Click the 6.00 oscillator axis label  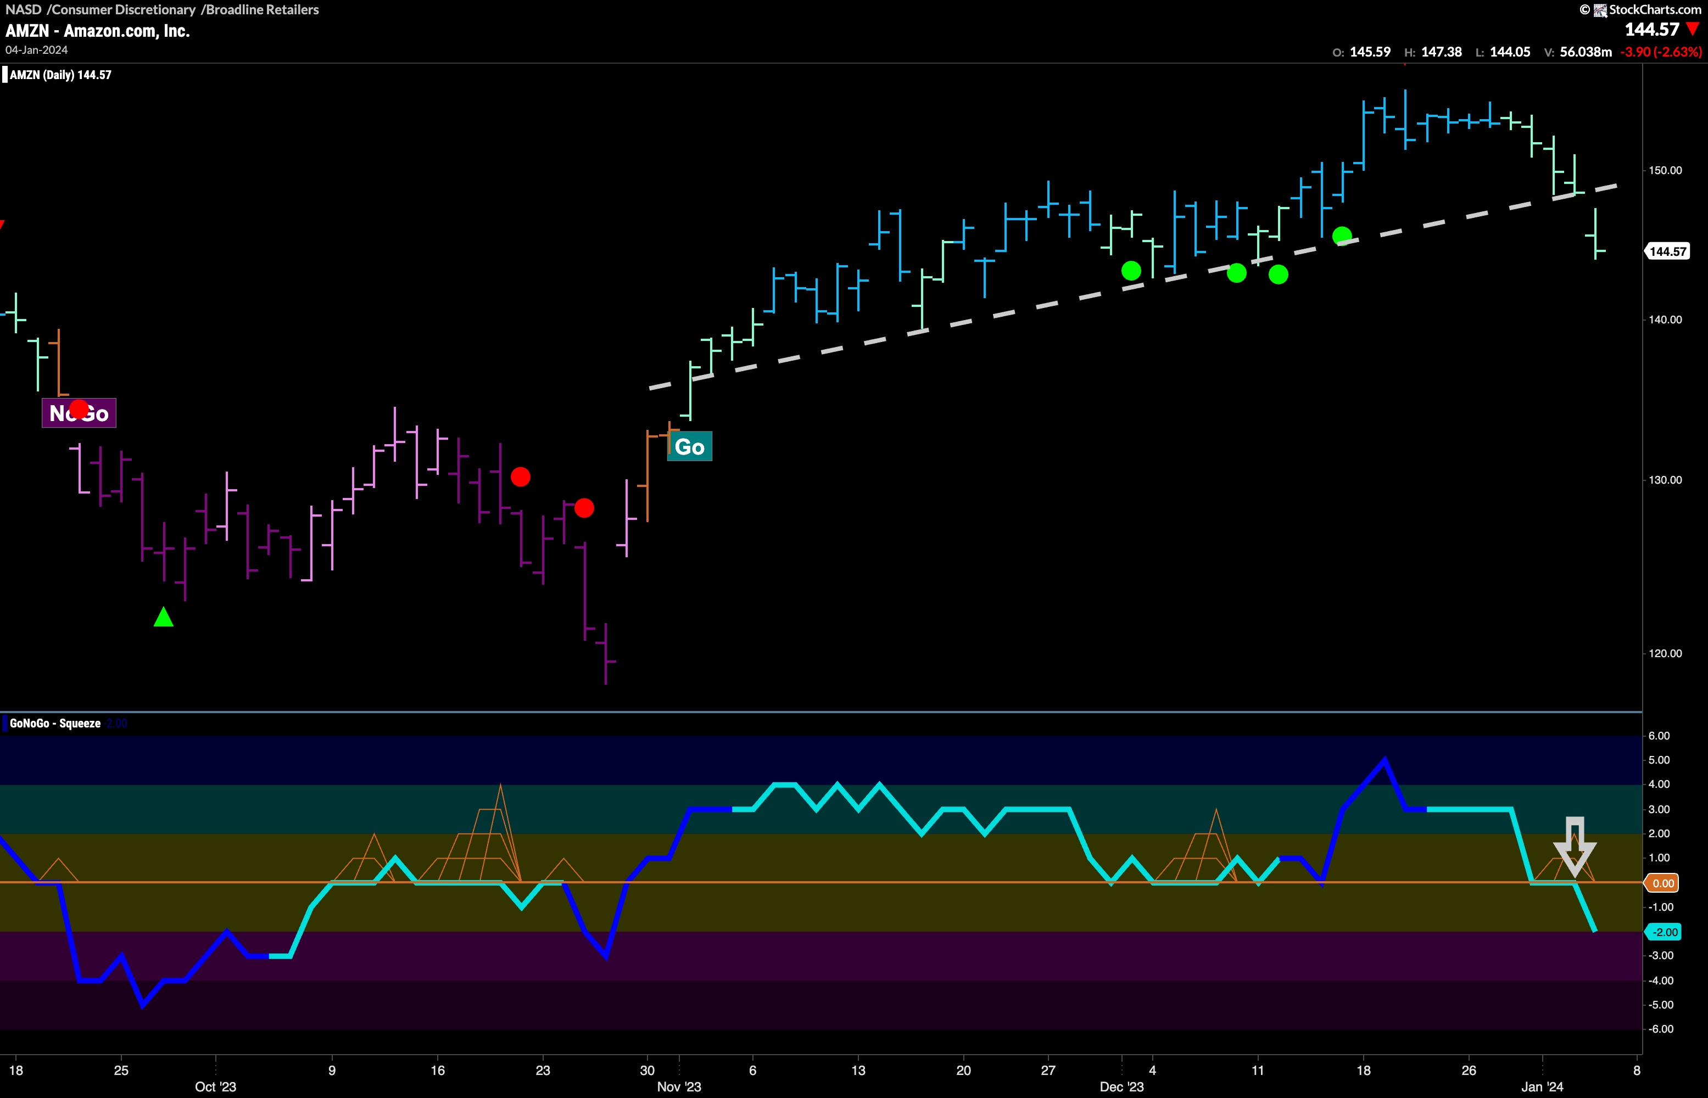tap(1660, 736)
